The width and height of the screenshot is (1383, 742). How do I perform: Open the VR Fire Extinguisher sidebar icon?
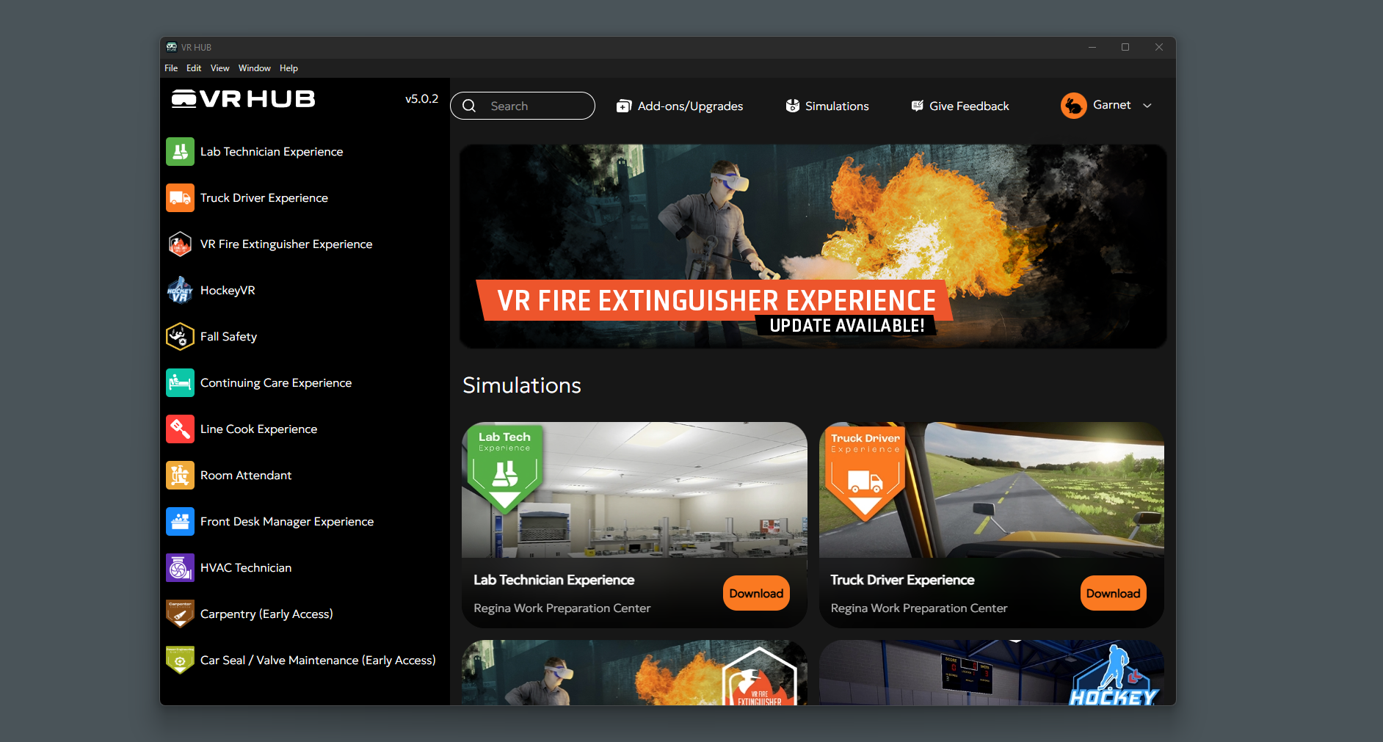pyautogui.click(x=180, y=244)
